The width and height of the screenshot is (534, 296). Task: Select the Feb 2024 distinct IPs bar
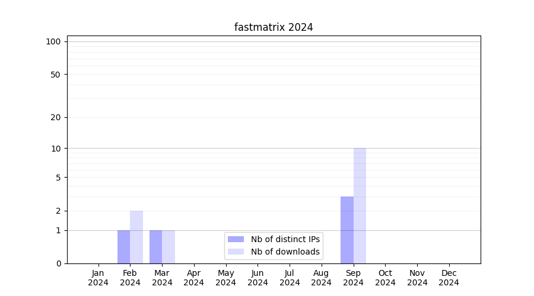click(123, 247)
